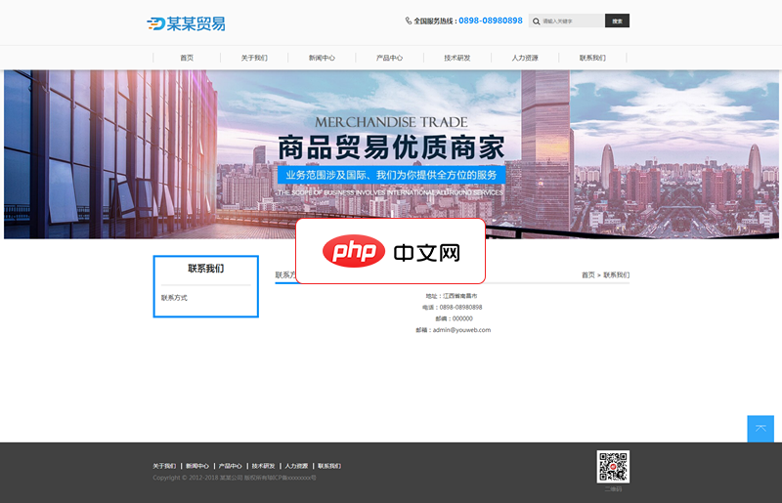The width and height of the screenshot is (782, 503).
Task: Click the 联系我们 sidebar heading
Action: coord(206,269)
